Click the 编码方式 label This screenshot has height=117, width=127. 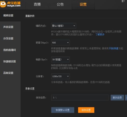point(41,26)
